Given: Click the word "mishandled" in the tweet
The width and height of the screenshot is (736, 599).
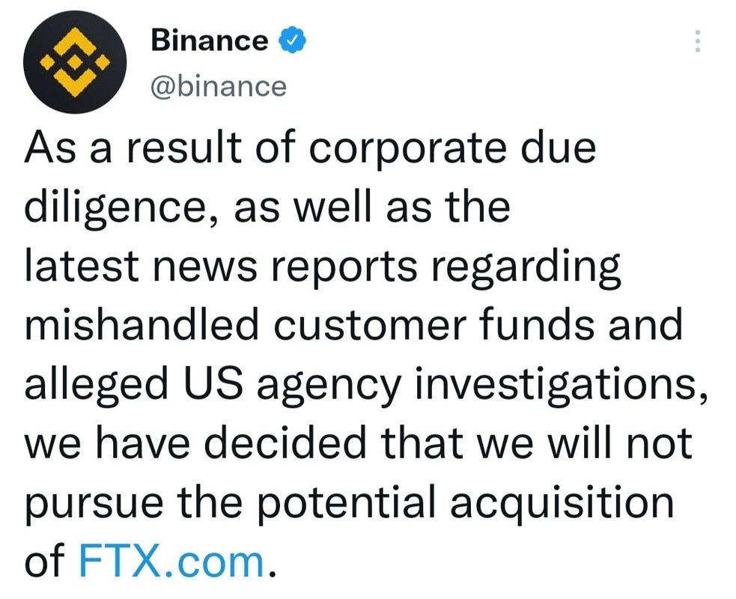Looking at the screenshot, I should coord(142,324).
